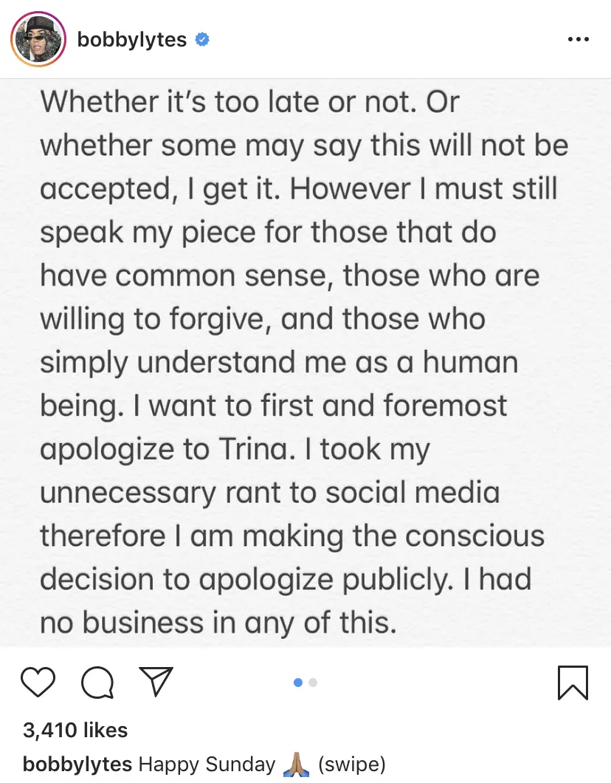Select the first blue carousel dot

[x=298, y=682]
